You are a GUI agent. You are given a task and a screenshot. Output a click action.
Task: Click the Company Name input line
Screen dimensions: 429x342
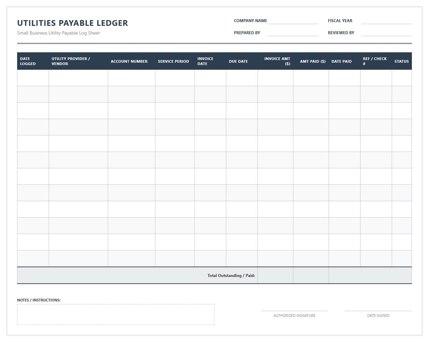[292, 21]
